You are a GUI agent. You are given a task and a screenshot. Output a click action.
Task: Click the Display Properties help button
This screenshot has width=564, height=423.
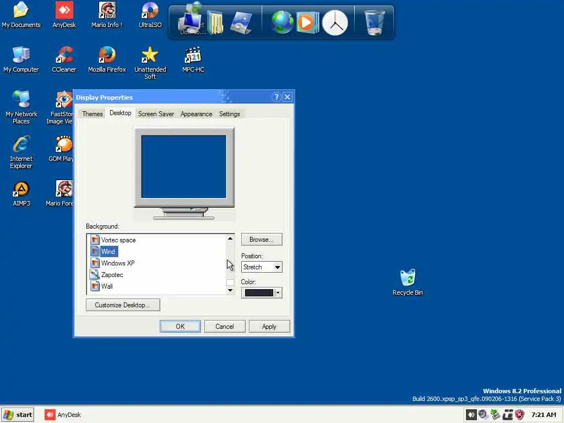click(x=276, y=97)
